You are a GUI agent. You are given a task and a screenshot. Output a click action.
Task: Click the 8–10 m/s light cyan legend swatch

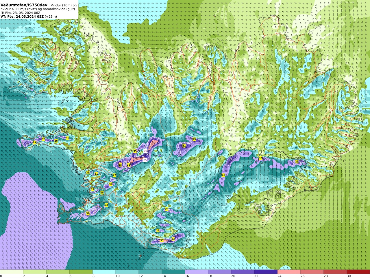pos(104,272)
